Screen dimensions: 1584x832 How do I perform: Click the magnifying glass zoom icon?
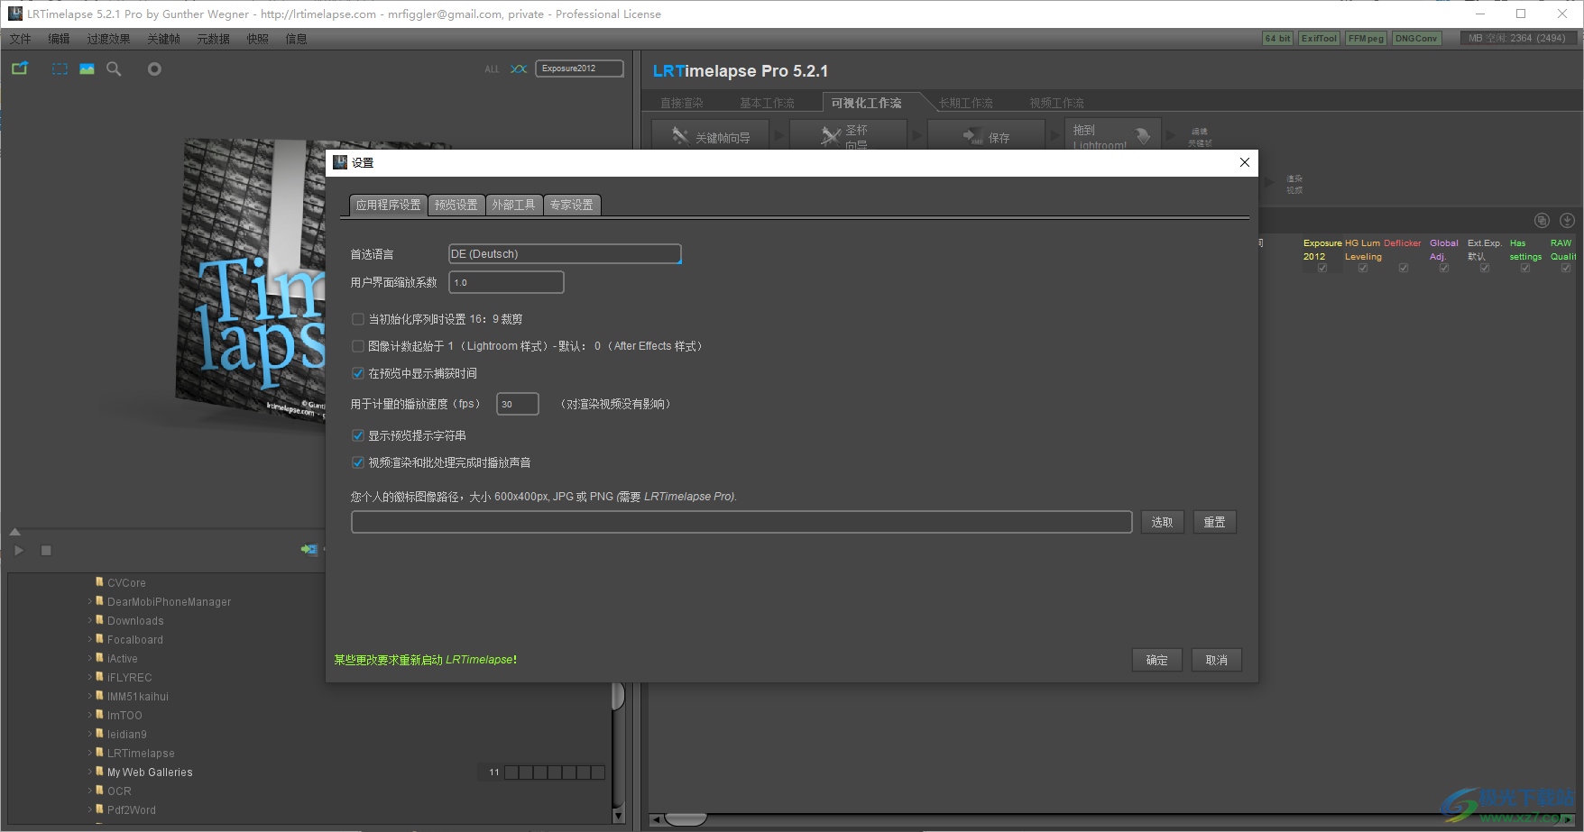point(114,69)
